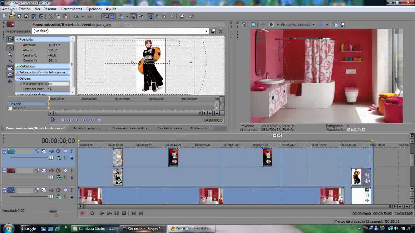This screenshot has width=415, height=233.
Task: Switch to Medios de proyecto tab
Action: pyautogui.click(x=87, y=128)
